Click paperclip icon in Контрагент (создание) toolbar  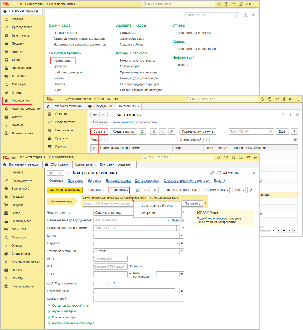[x=155, y=190]
